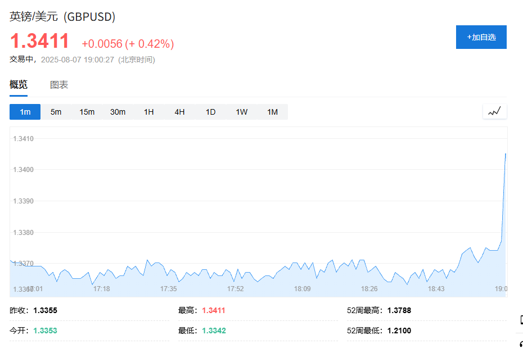The width and height of the screenshot is (523, 353).
Task: Switch chart to 5m interval
Action: [x=56, y=112]
